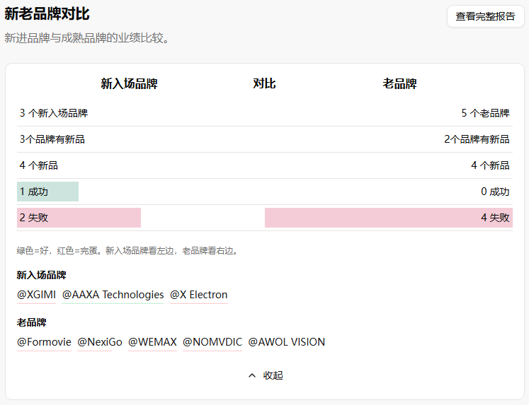Image resolution: width=529 pixels, height=405 pixels.
Task: Open the @AAXA Technologies brand link
Action: point(113,295)
